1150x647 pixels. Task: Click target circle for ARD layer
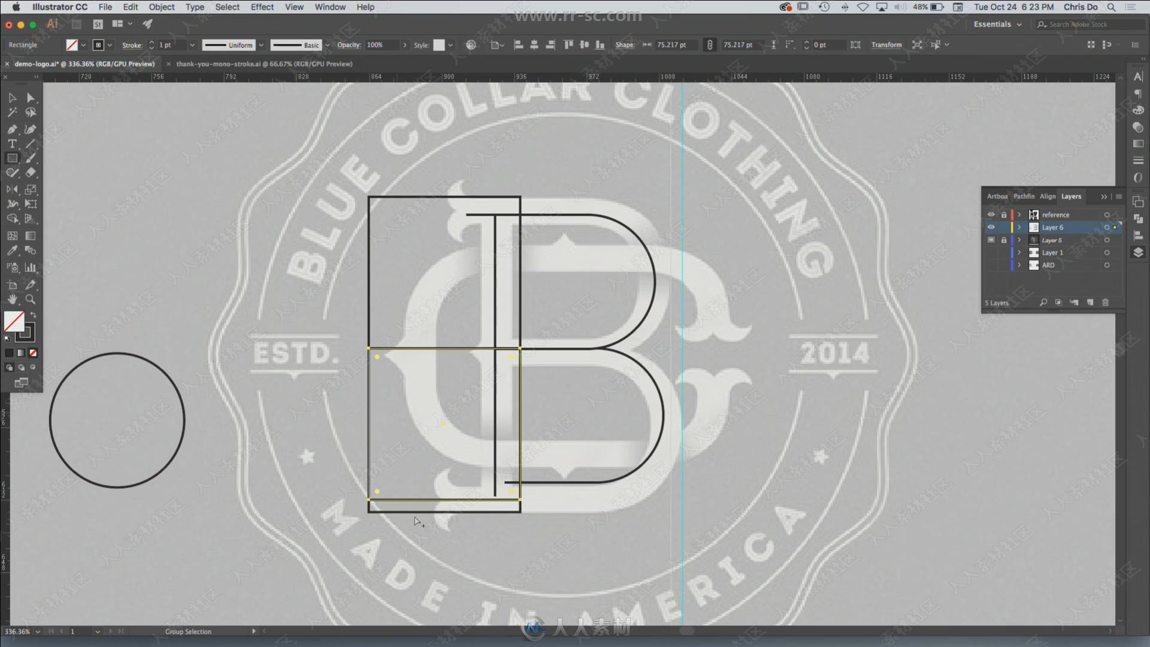tap(1107, 265)
